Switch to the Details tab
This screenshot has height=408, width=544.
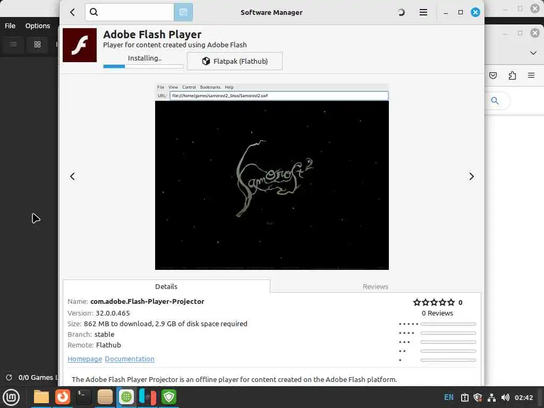point(166,286)
